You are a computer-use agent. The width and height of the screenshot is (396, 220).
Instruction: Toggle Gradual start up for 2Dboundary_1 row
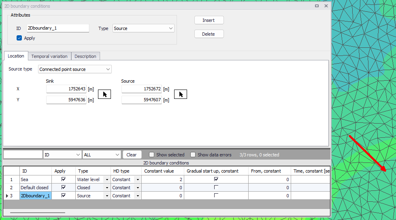click(216, 195)
